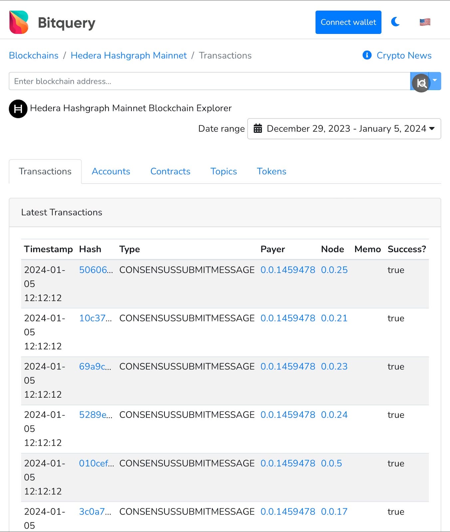Click timestamp of the 69a9c row
The image size is (450, 532).
tap(45, 380)
